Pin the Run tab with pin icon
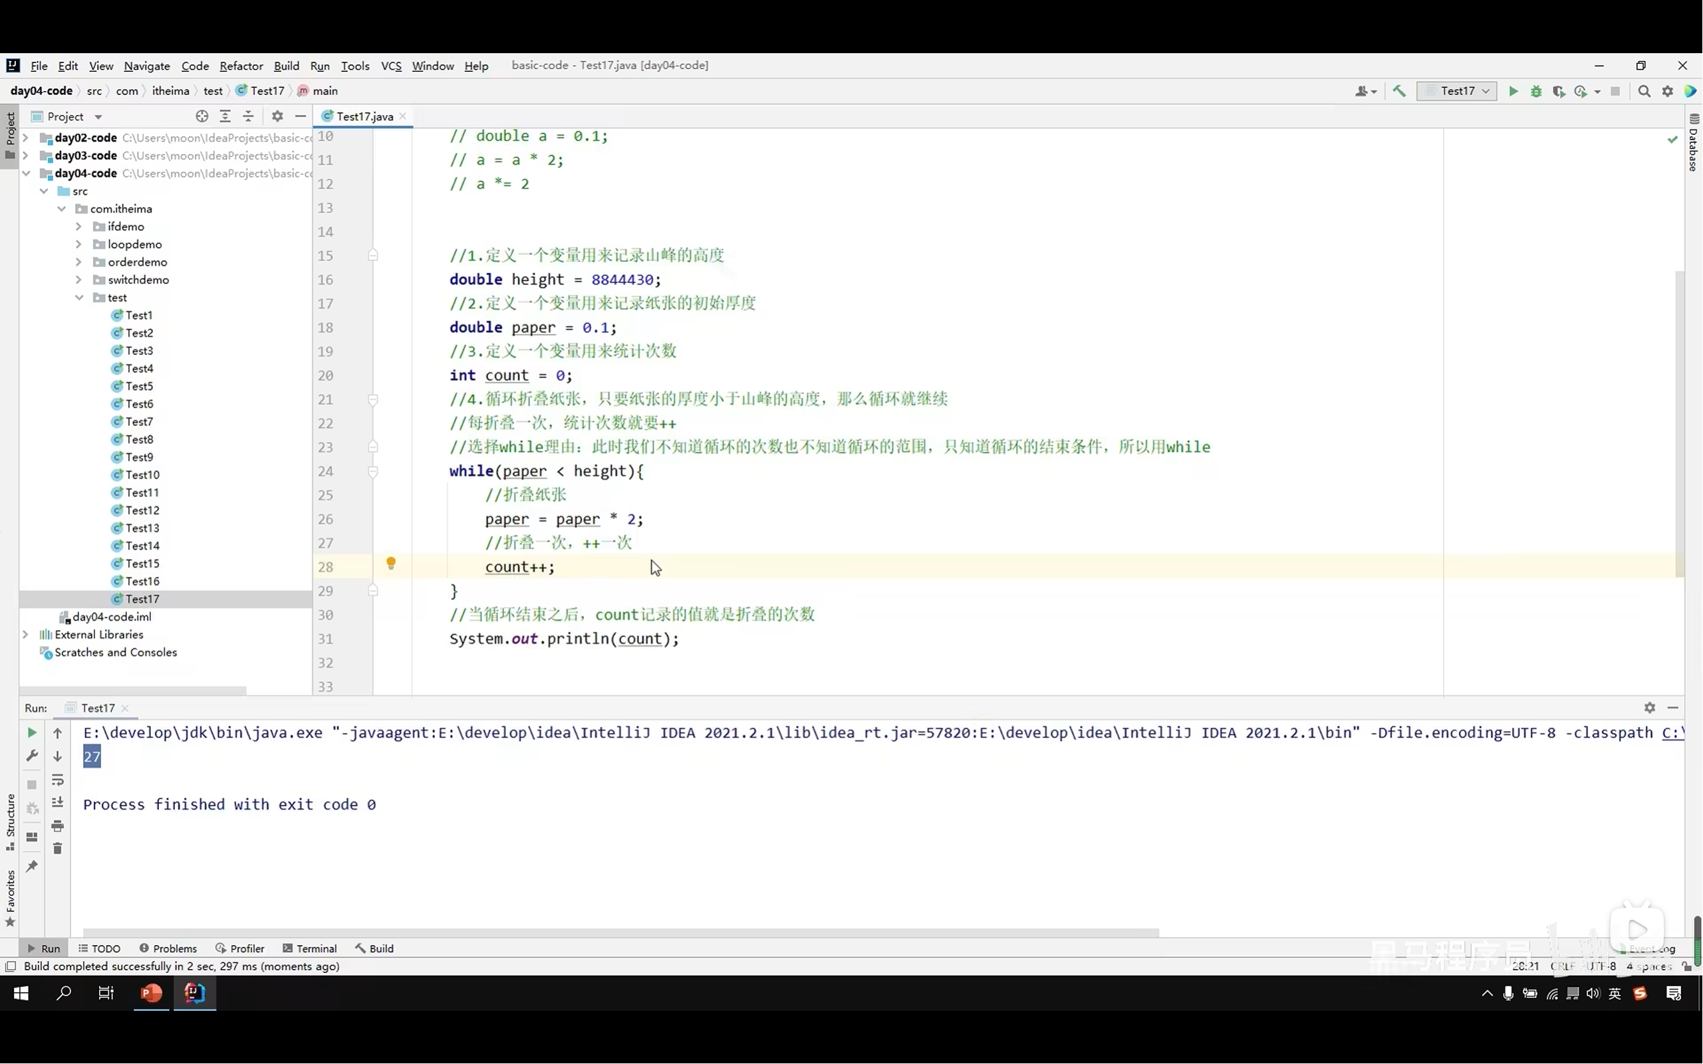Viewport: 1703px width, 1064px height. [32, 866]
